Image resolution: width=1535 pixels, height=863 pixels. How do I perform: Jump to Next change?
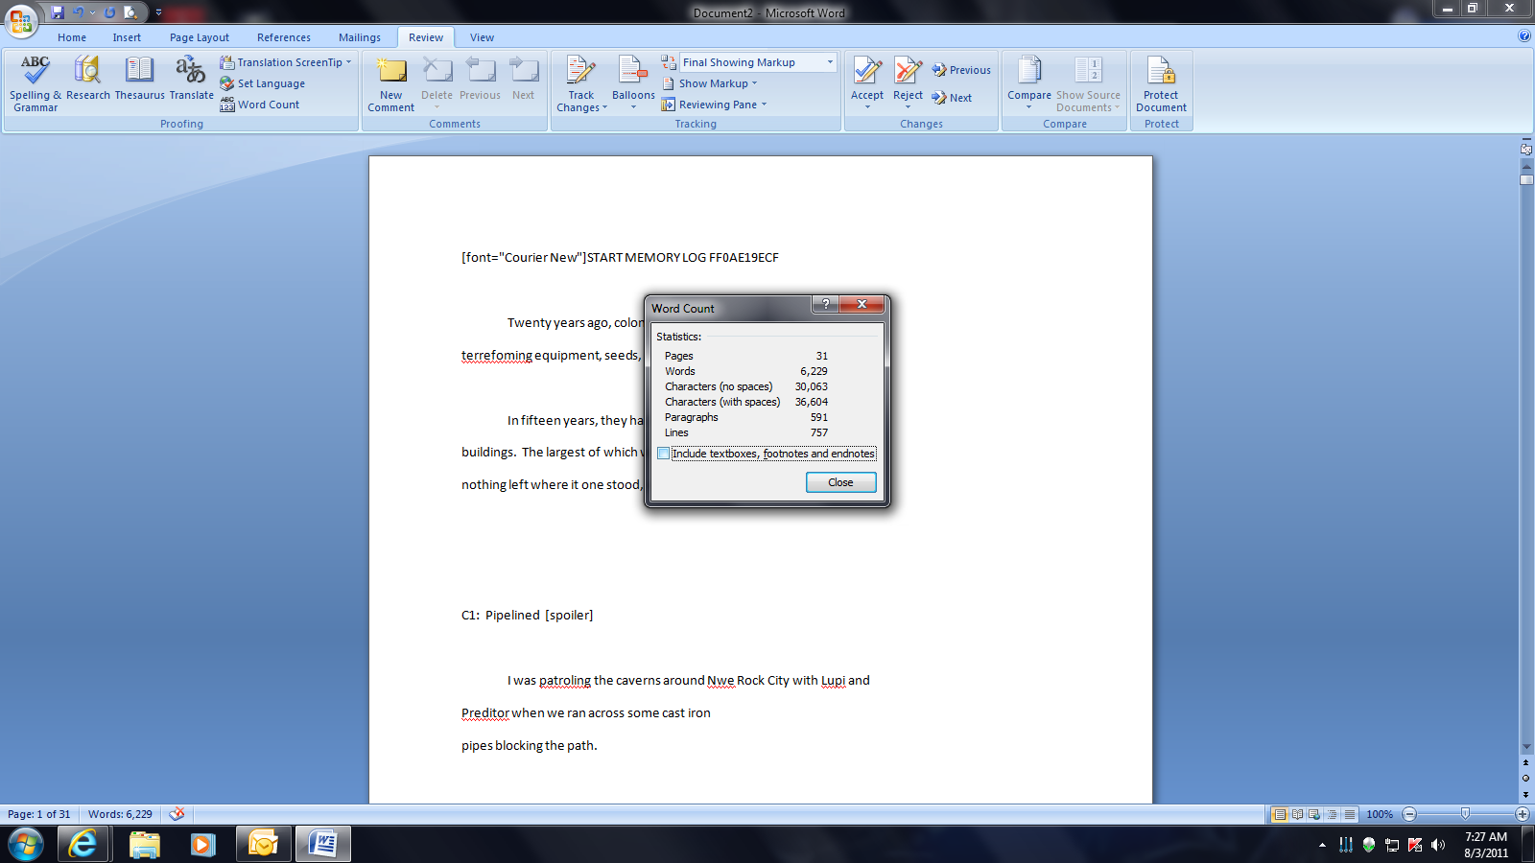click(x=952, y=98)
